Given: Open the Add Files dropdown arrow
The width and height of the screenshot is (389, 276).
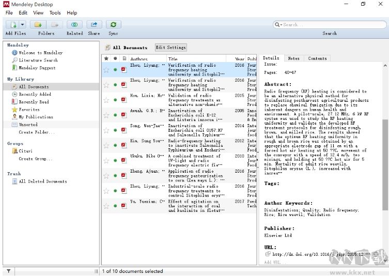Looking at the screenshot, I should pyautogui.click(x=22, y=24).
